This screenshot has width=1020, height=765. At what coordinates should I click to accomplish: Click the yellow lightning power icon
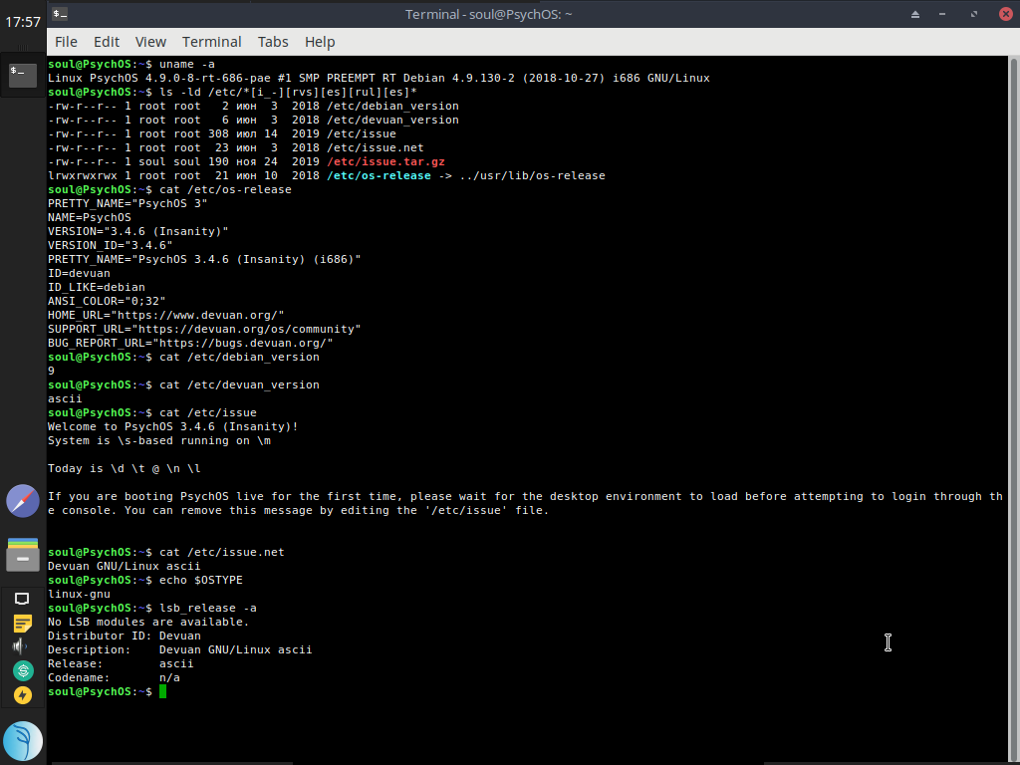[23, 695]
